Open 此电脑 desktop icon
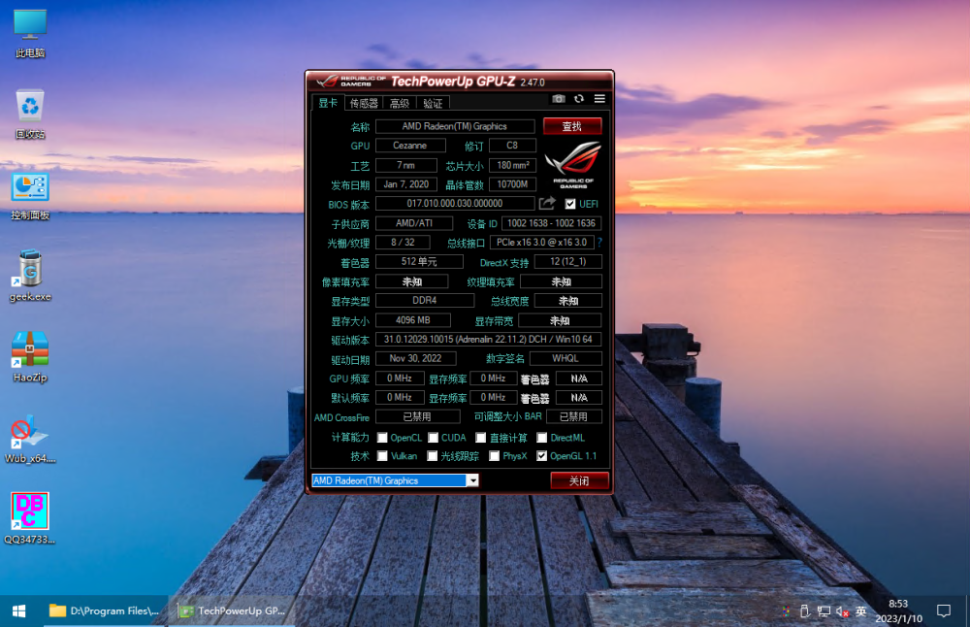This screenshot has height=627, width=970. [x=30, y=34]
